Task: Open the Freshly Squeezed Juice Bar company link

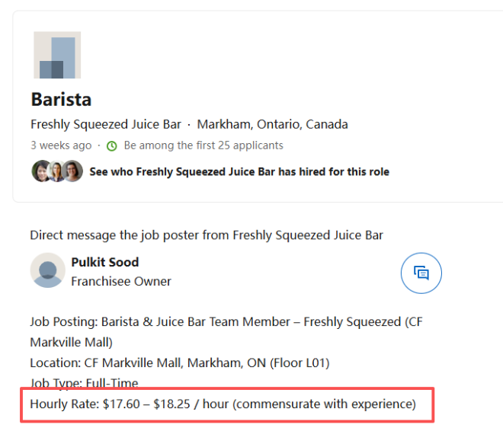Action: pyautogui.click(x=106, y=124)
